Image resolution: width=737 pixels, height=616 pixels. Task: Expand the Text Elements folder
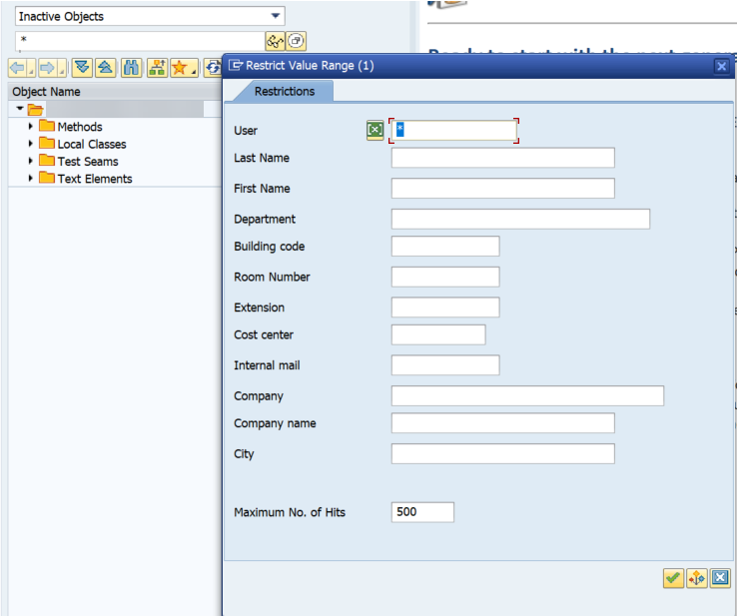(31, 178)
